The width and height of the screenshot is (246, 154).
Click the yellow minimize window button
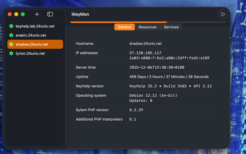(16, 14)
